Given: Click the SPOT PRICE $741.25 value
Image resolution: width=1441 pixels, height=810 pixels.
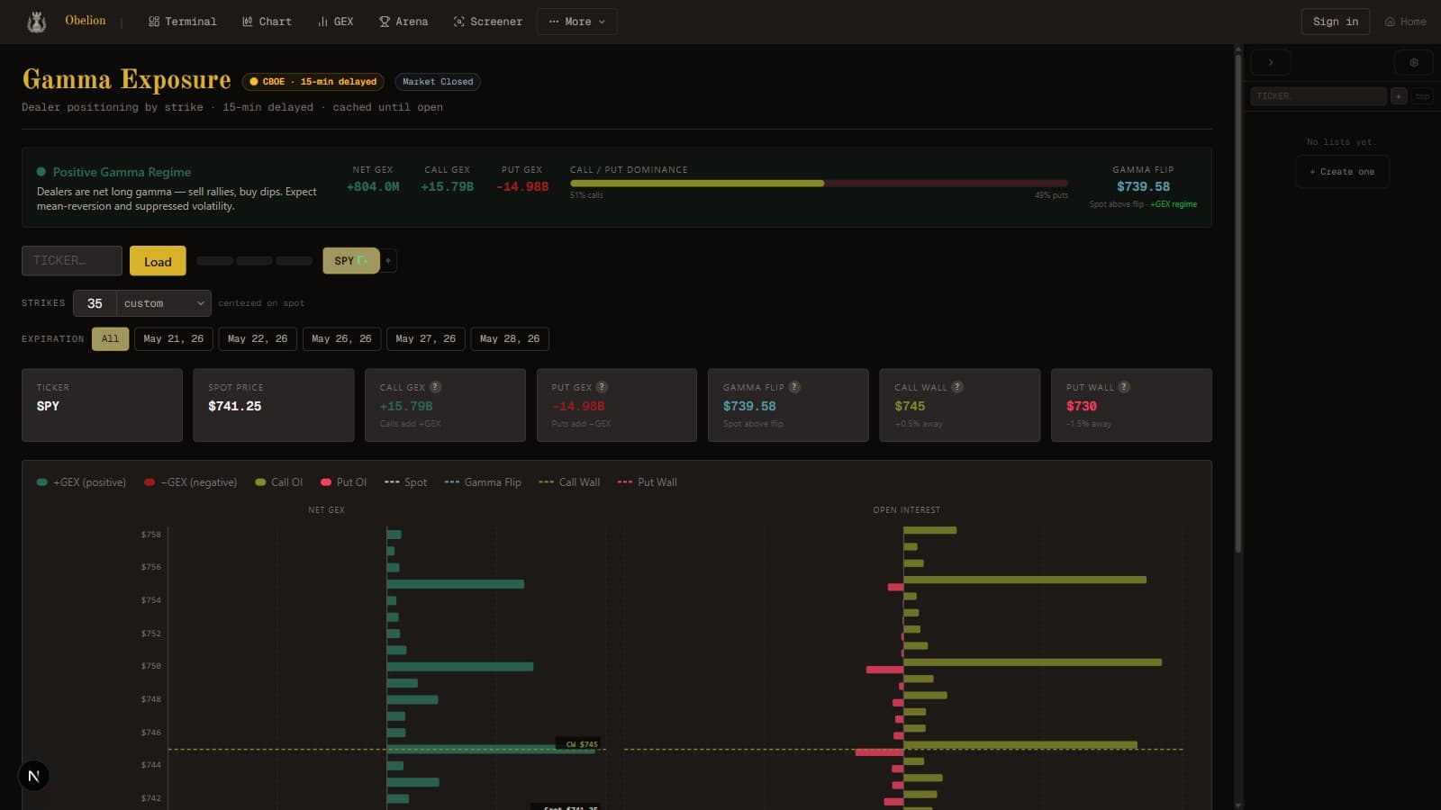Looking at the screenshot, I should 235,406.
